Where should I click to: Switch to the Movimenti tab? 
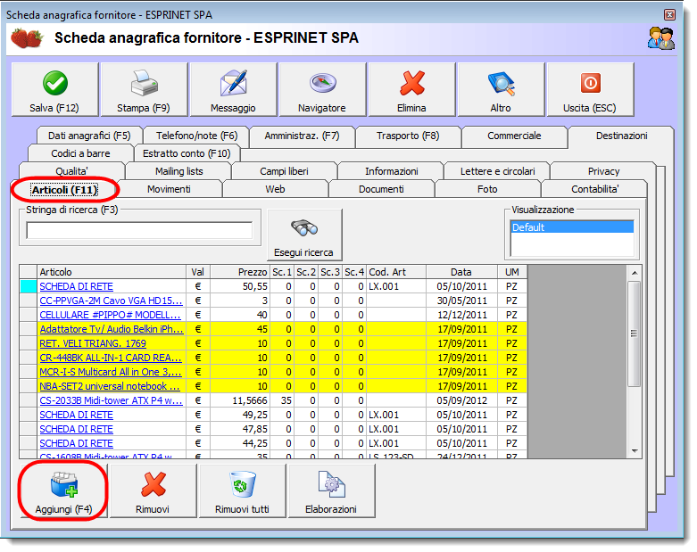pyautogui.click(x=169, y=189)
